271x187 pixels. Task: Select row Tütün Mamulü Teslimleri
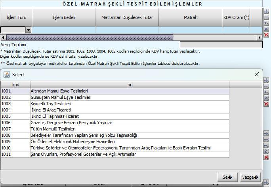(115, 129)
